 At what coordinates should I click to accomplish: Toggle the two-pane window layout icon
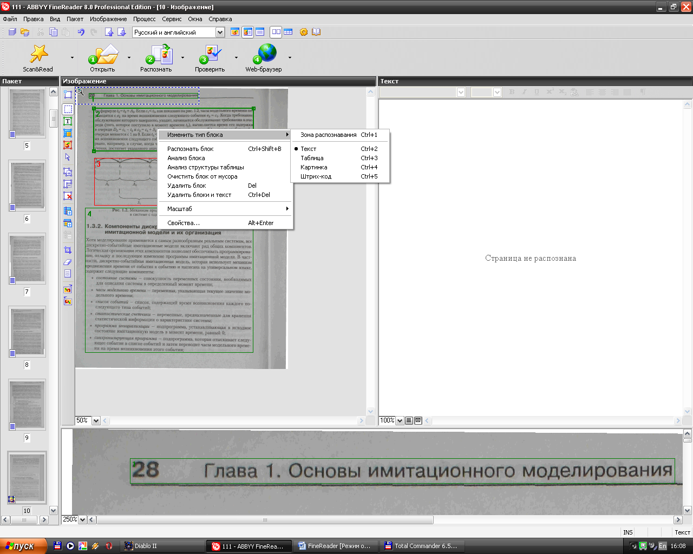(x=276, y=32)
